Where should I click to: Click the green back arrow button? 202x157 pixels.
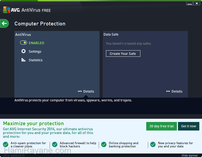click(4, 23)
